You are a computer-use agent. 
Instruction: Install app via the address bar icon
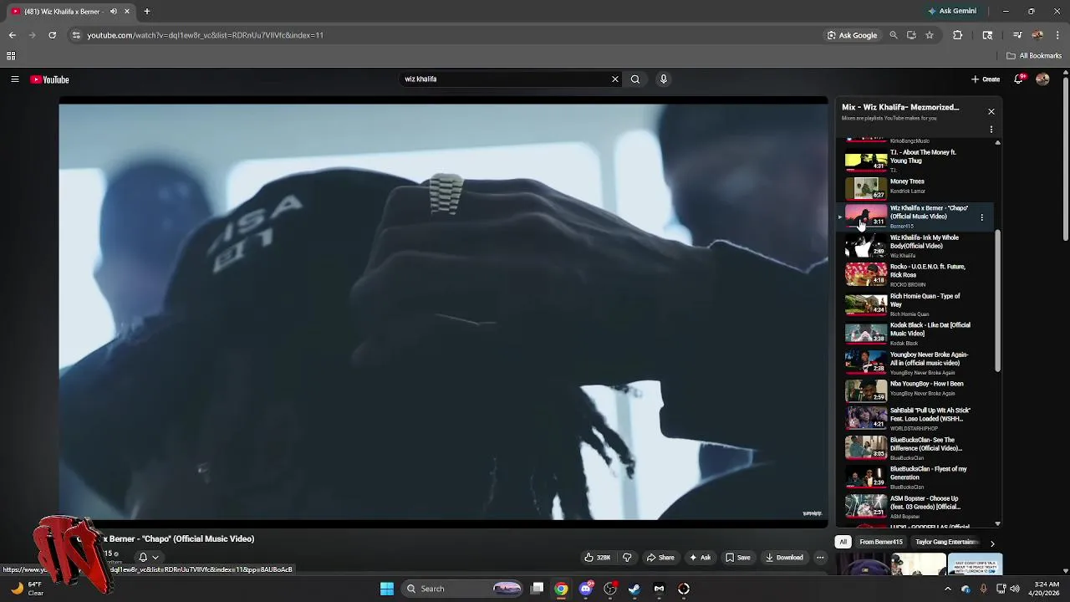click(x=911, y=35)
